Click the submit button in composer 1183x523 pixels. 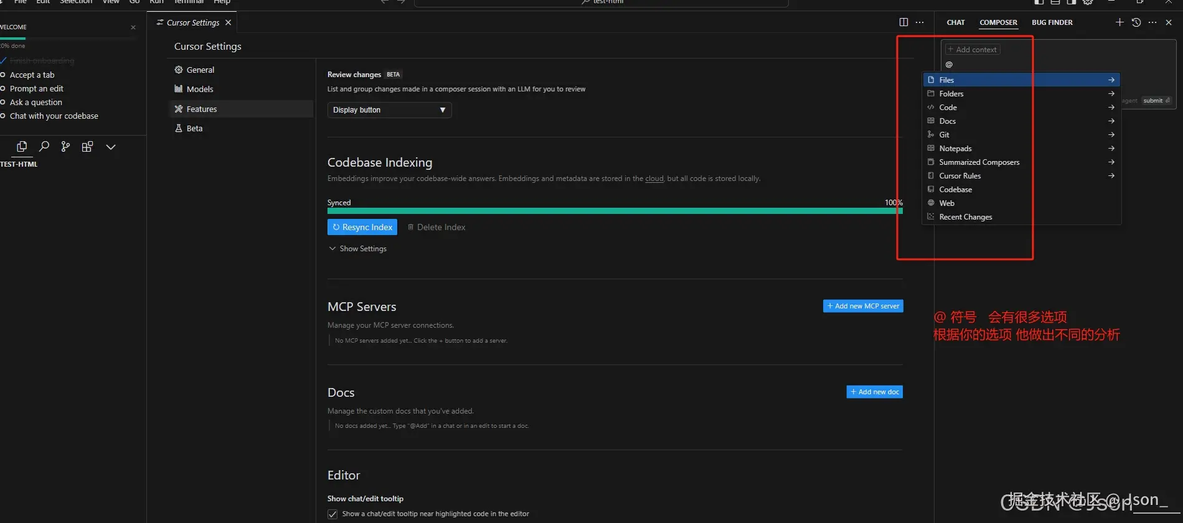1156,101
